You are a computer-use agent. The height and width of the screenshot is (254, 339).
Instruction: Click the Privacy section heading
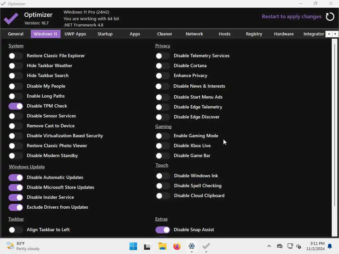(x=163, y=46)
